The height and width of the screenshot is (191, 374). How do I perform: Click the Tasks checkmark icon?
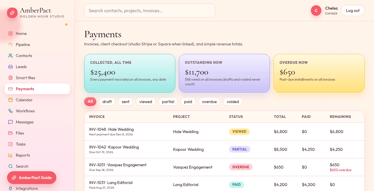tap(11, 144)
